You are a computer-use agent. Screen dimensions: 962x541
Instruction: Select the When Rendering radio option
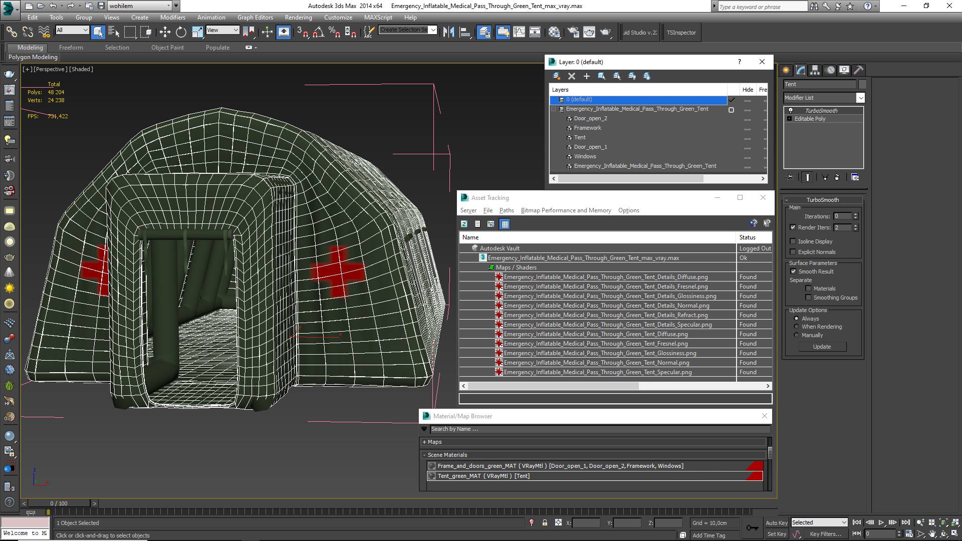(796, 327)
